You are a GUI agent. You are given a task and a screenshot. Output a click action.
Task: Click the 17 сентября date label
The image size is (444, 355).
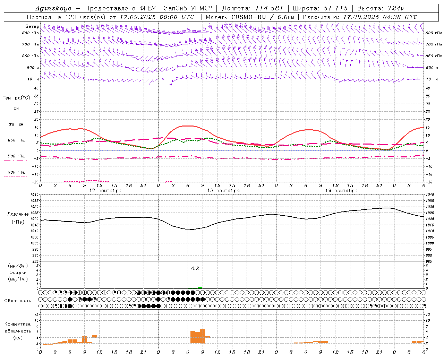[105, 191]
